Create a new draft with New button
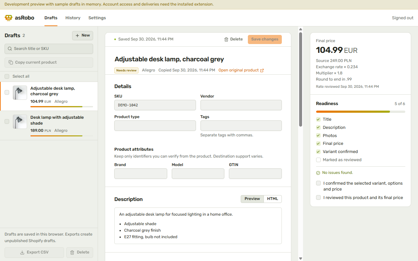This screenshot has height=261, width=418. coord(83,36)
